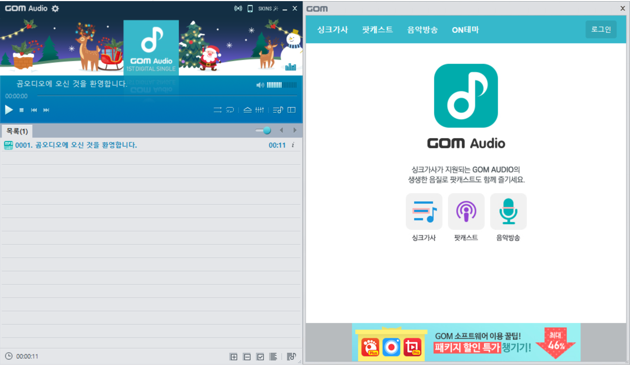Click the MP3 file icon of track 0001
Viewport: 630px width, 365px height.
(x=8, y=145)
